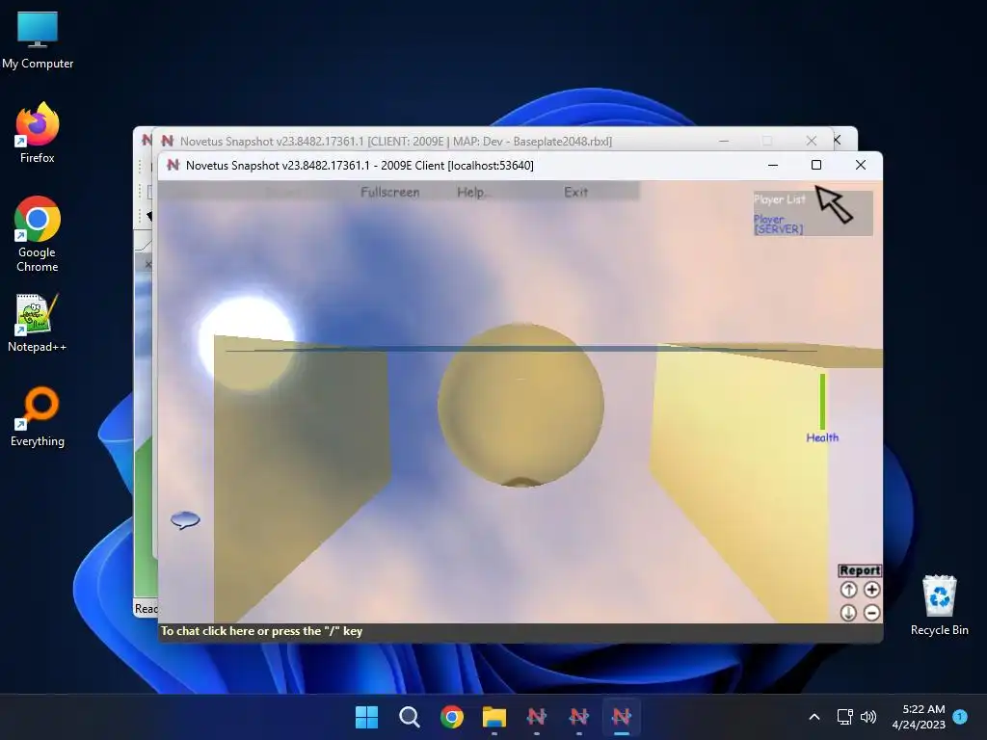Screen dimensions: 987x740
Task: Open the notification badge in the tray
Action: [960, 716]
